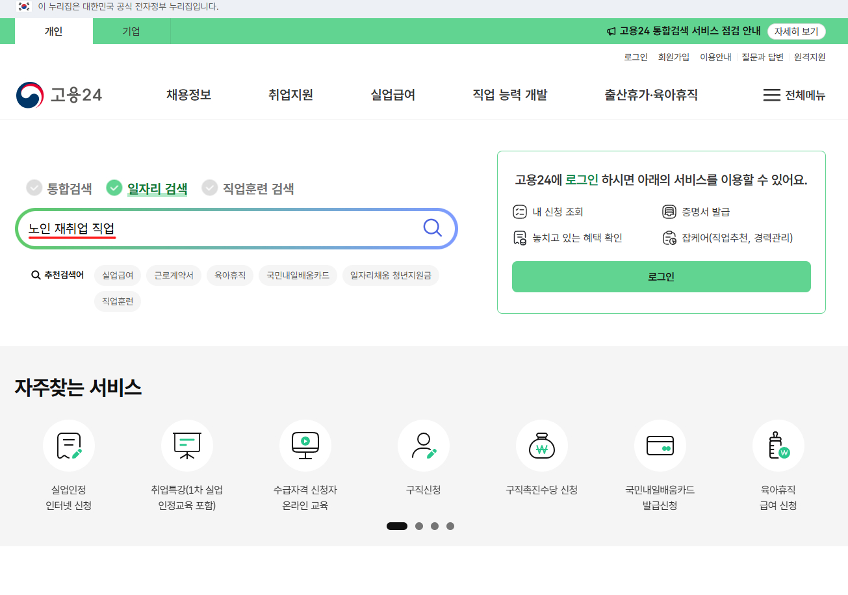Switch to the 기업 tab
This screenshot has height=595, width=848.
pyautogui.click(x=131, y=31)
